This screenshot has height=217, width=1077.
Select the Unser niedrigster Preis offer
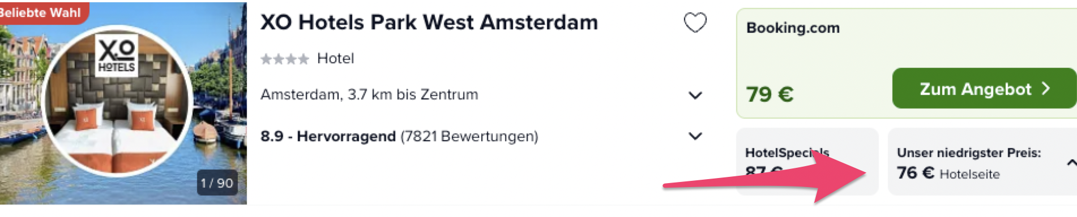982,162
